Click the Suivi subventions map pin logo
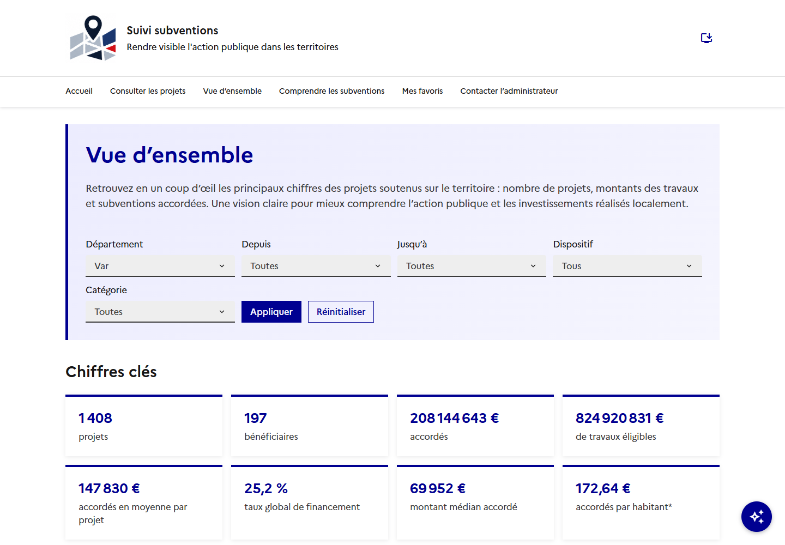 (x=93, y=38)
